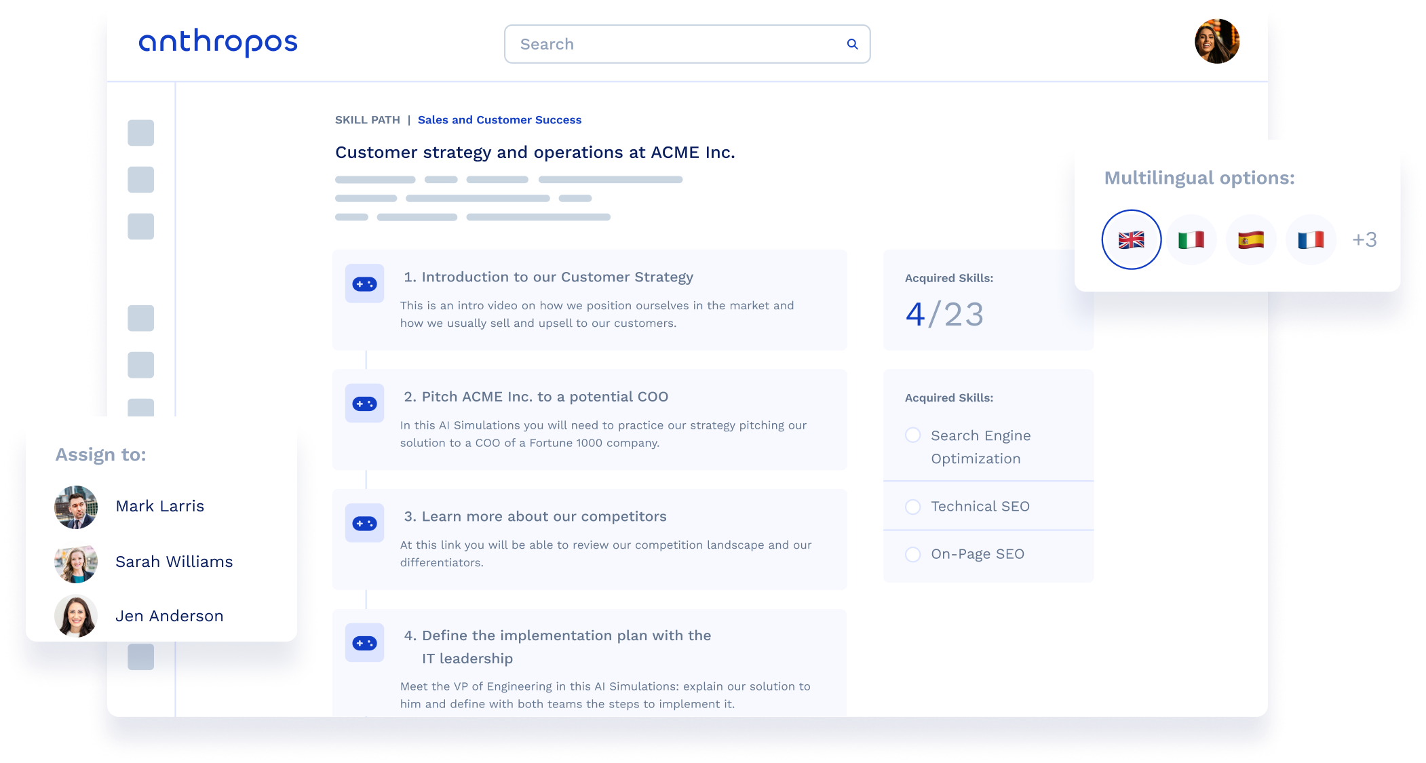Select Search Engine Optimization skill radio

tap(913, 435)
